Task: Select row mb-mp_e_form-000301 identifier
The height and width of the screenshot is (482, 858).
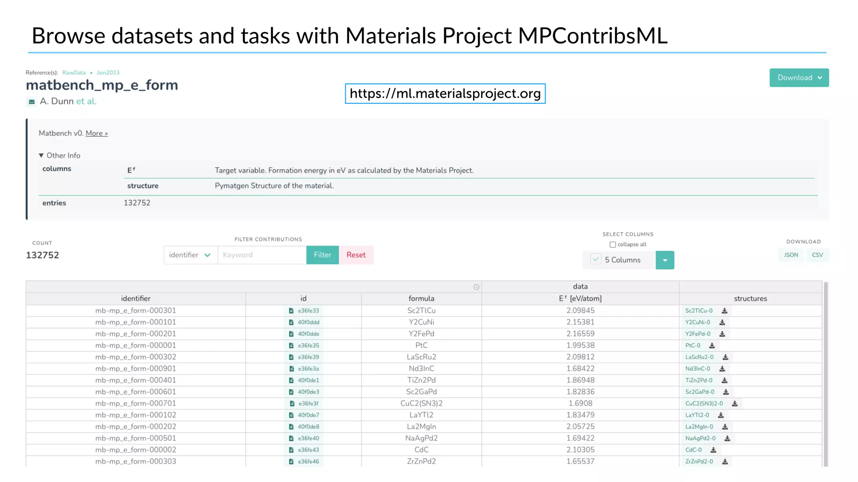Action: pos(136,311)
